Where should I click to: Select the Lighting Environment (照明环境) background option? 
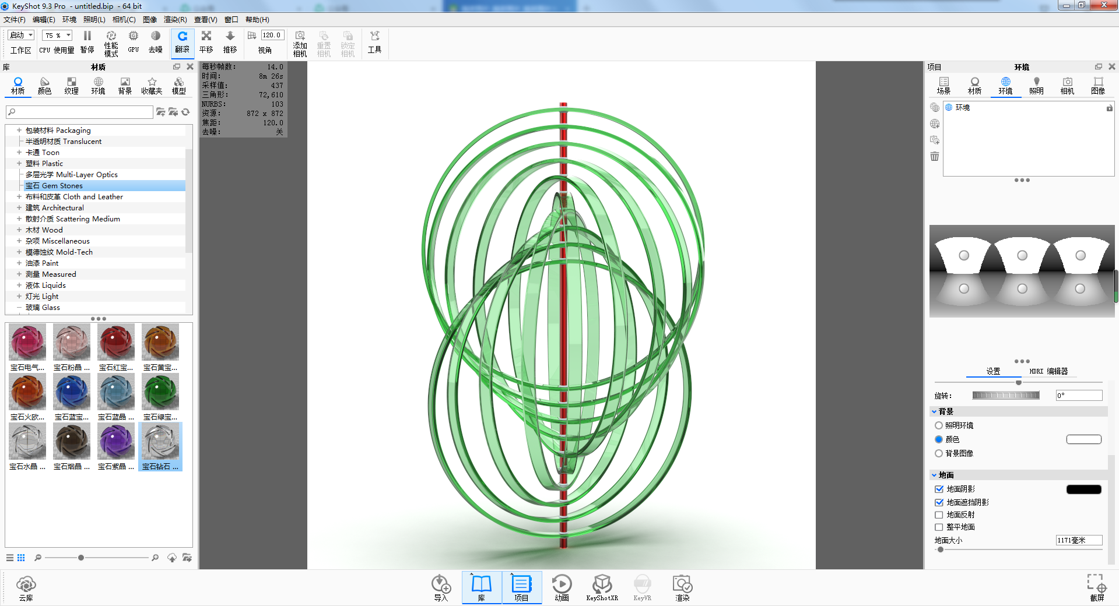click(939, 425)
